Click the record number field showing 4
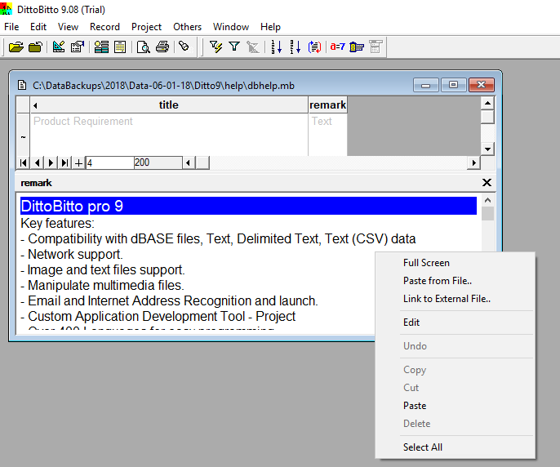 tap(109, 163)
